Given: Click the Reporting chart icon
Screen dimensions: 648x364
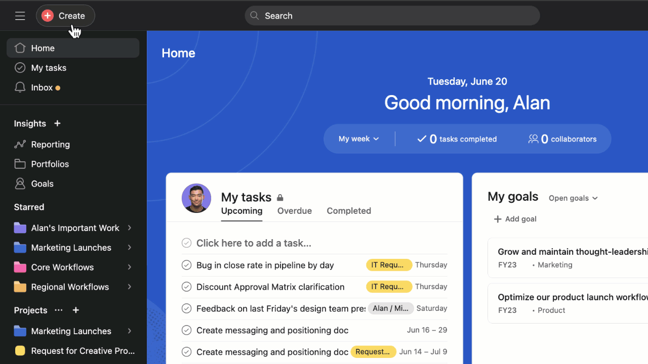Looking at the screenshot, I should click(20, 144).
